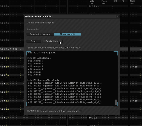Click the #83 String F1 p2_NR entry

pyautogui.click(x=42, y=53)
